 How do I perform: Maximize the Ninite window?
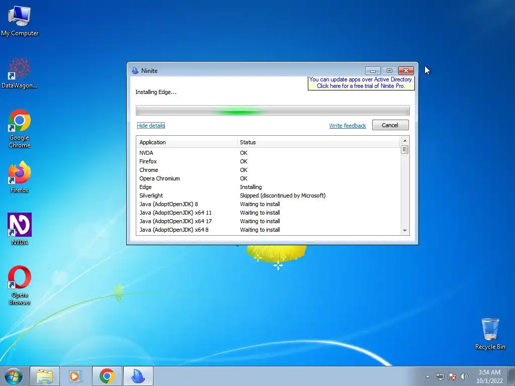[389, 70]
